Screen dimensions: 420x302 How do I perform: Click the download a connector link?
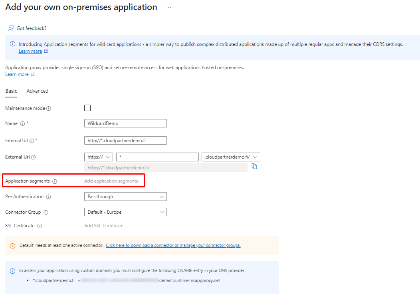pos(173,245)
